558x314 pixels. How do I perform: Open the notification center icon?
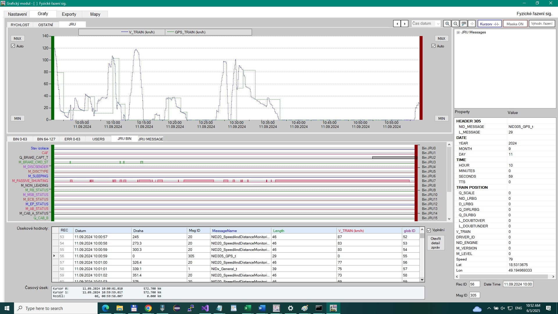coord(548,308)
